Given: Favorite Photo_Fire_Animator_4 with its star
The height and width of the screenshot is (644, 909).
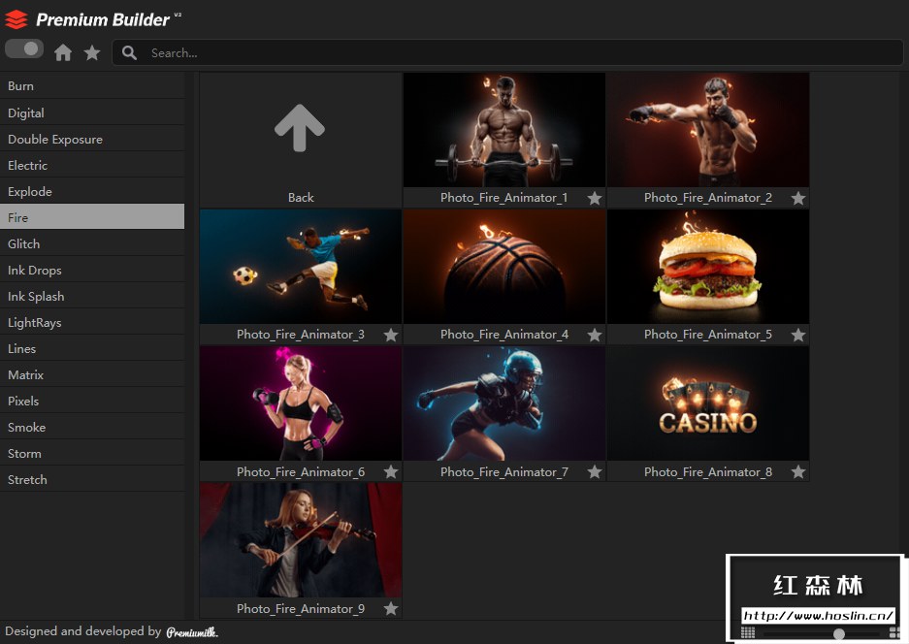Looking at the screenshot, I should click(x=595, y=335).
